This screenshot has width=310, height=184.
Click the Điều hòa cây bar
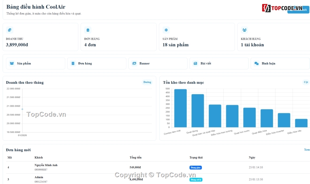[x=301, y=123]
